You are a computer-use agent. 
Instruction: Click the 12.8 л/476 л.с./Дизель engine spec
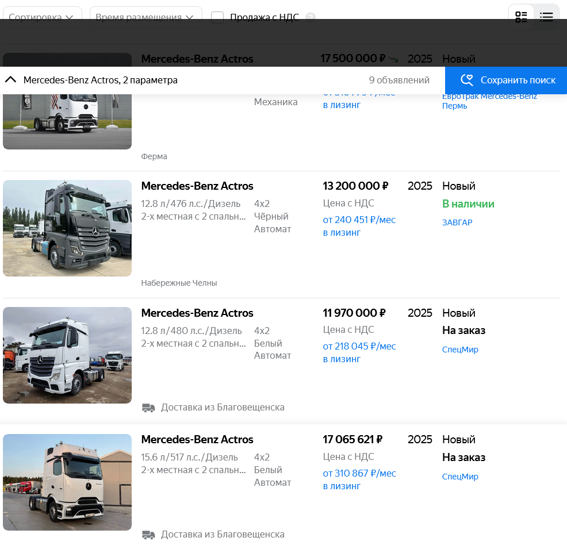tap(190, 204)
